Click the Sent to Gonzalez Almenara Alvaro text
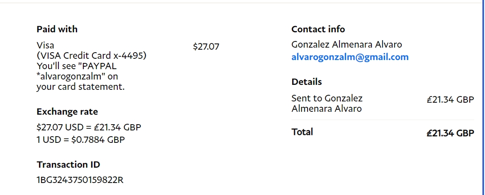 pyautogui.click(x=327, y=104)
